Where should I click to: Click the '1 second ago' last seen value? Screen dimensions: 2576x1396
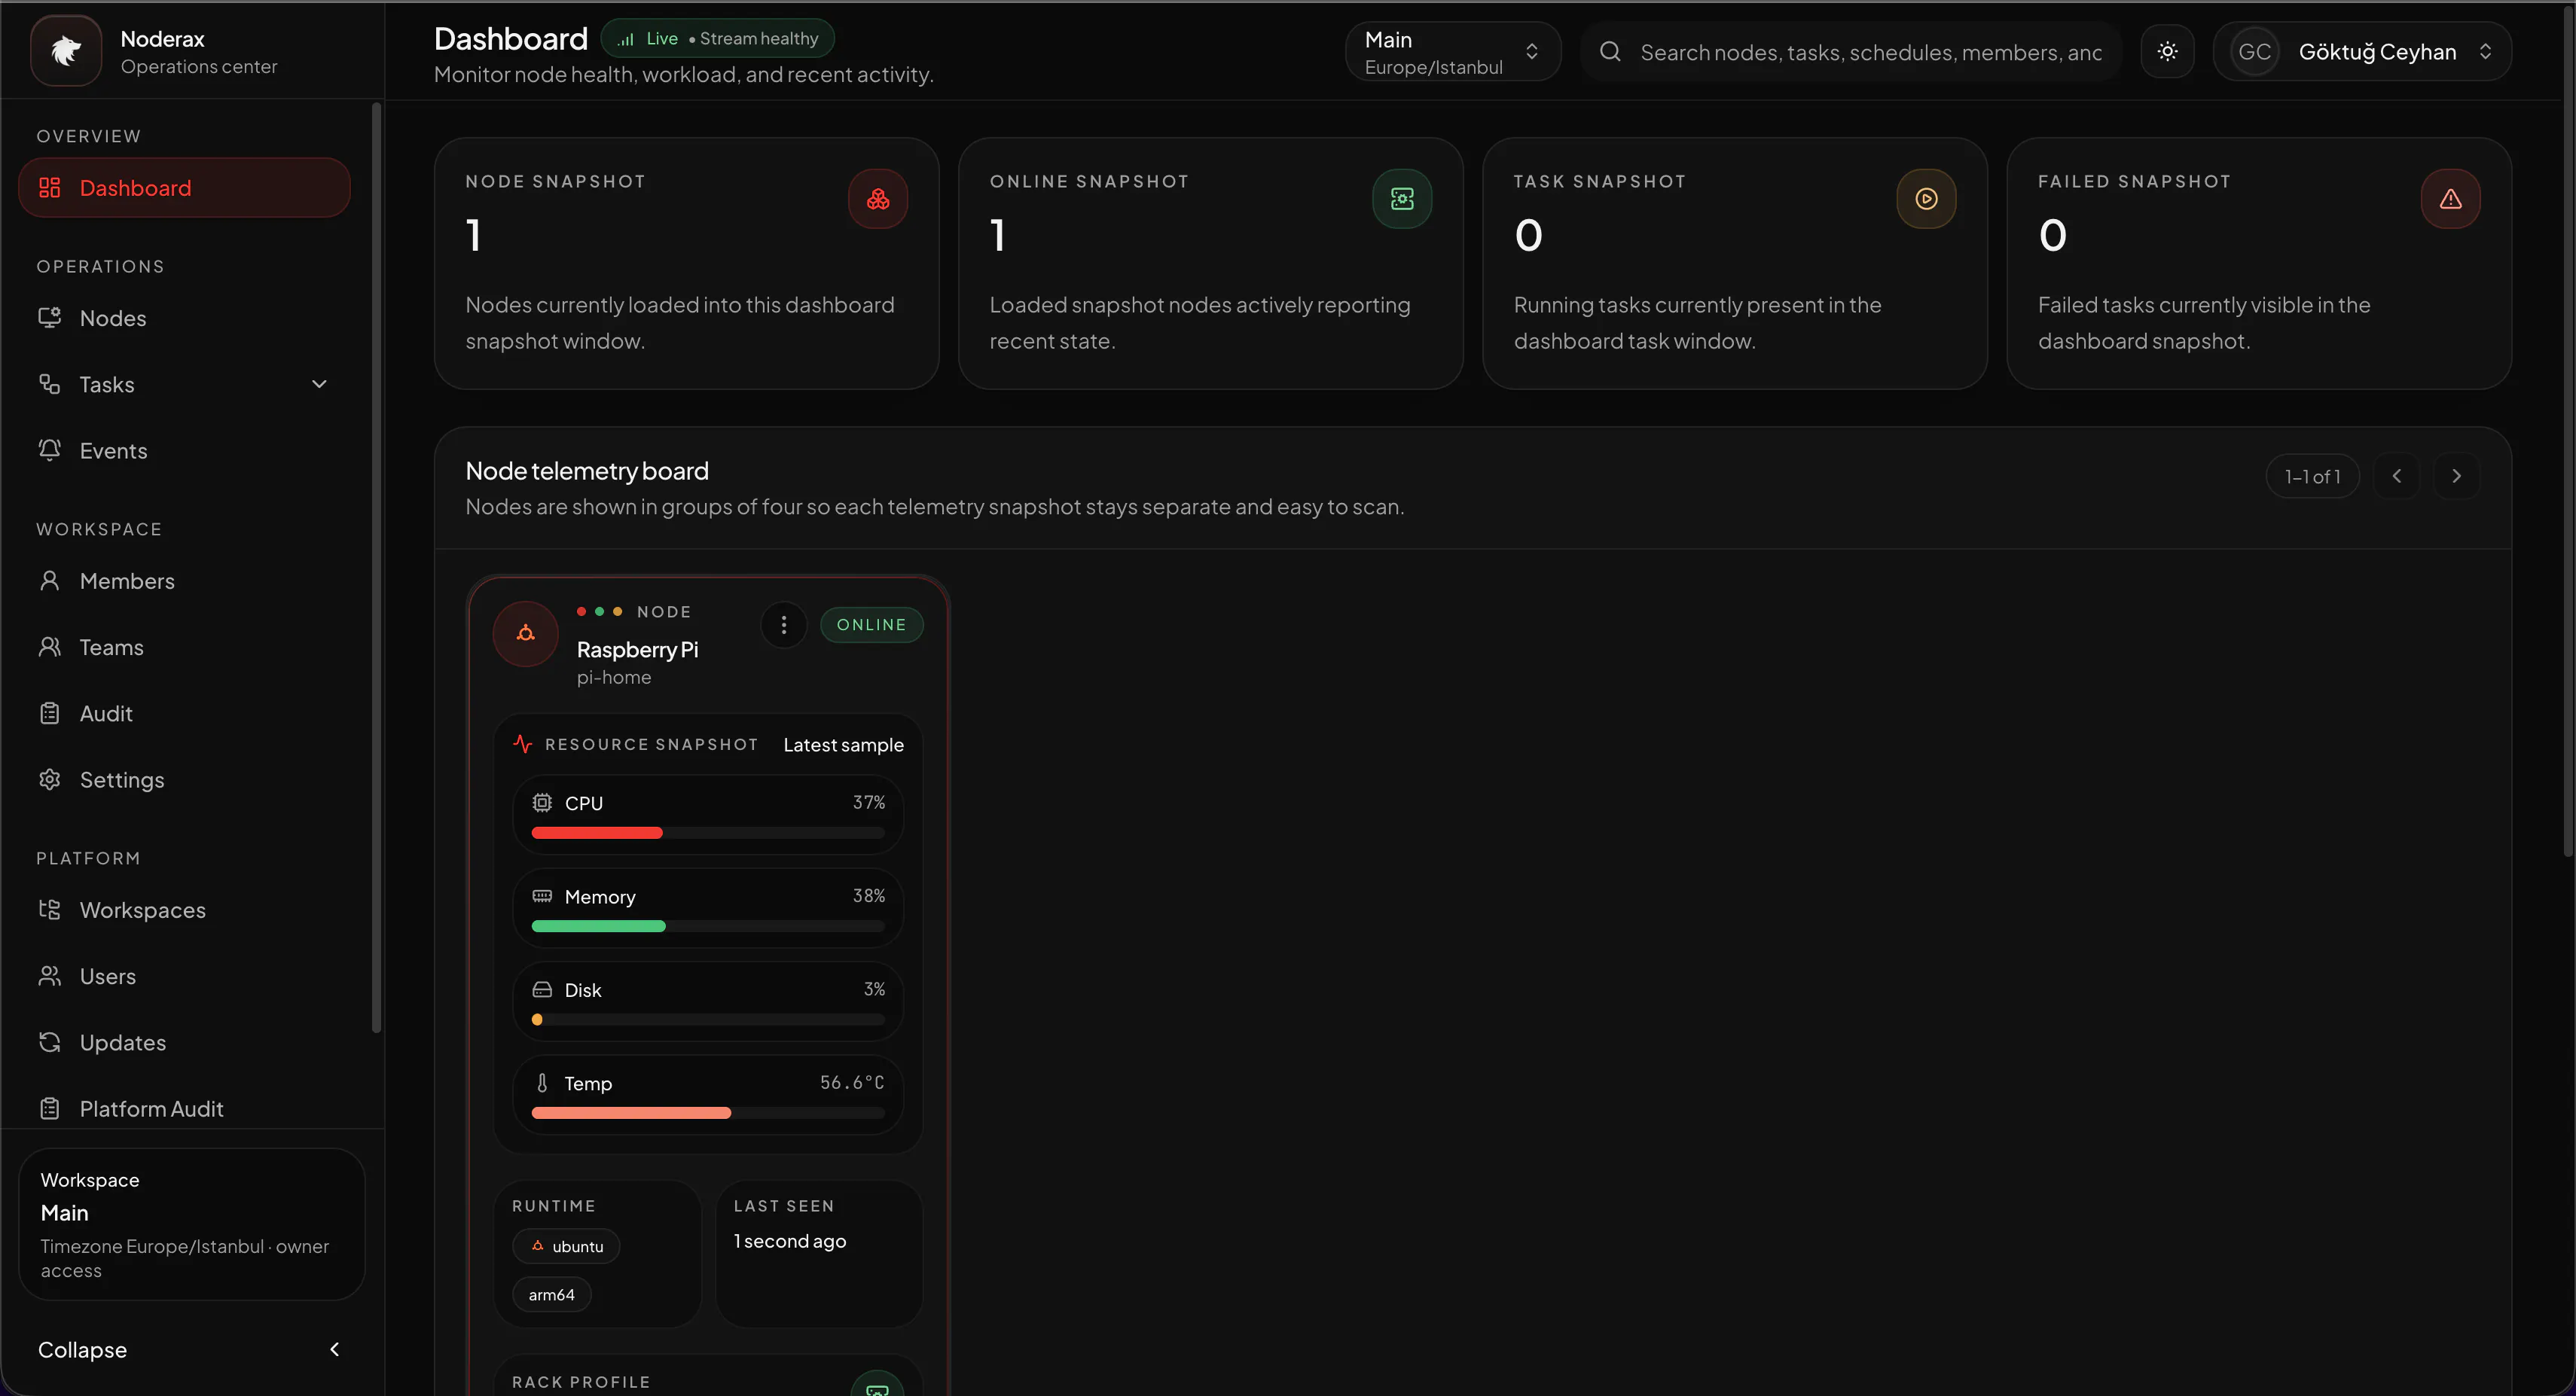tap(790, 1241)
